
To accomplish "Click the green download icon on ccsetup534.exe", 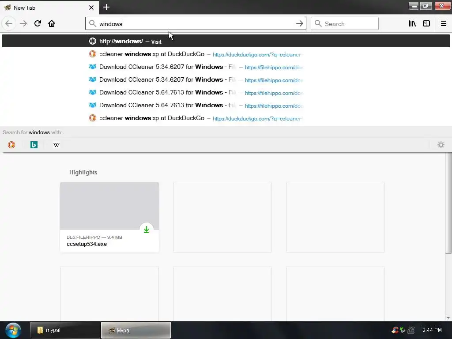I will coord(147,230).
